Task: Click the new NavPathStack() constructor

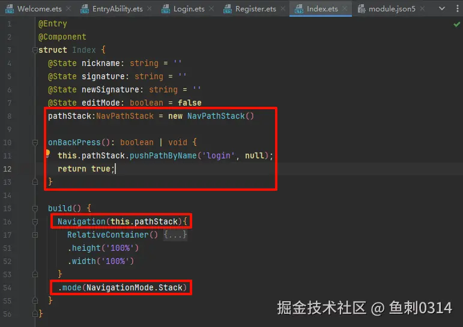Action: tap(211, 116)
